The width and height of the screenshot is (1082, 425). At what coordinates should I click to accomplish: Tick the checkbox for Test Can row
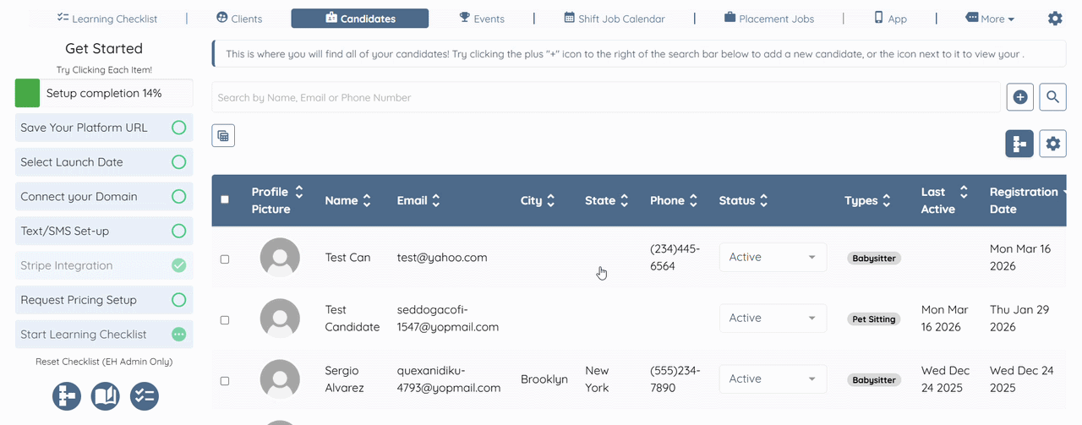click(x=225, y=259)
